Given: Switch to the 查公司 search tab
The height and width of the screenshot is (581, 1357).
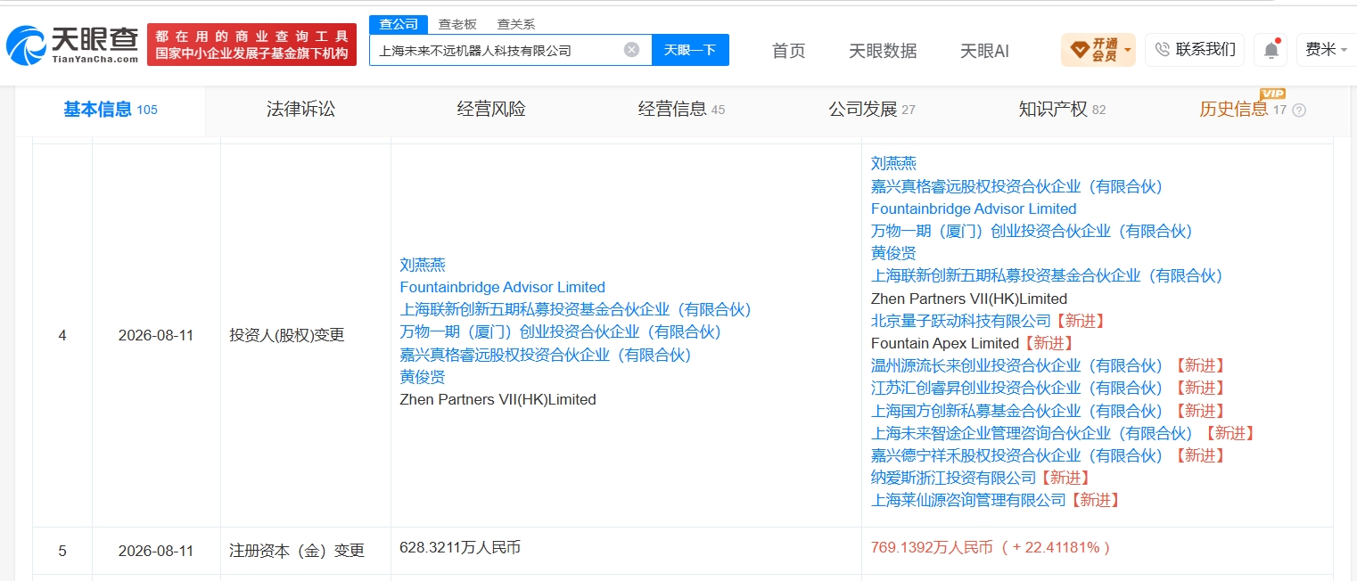Looking at the screenshot, I should [398, 24].
